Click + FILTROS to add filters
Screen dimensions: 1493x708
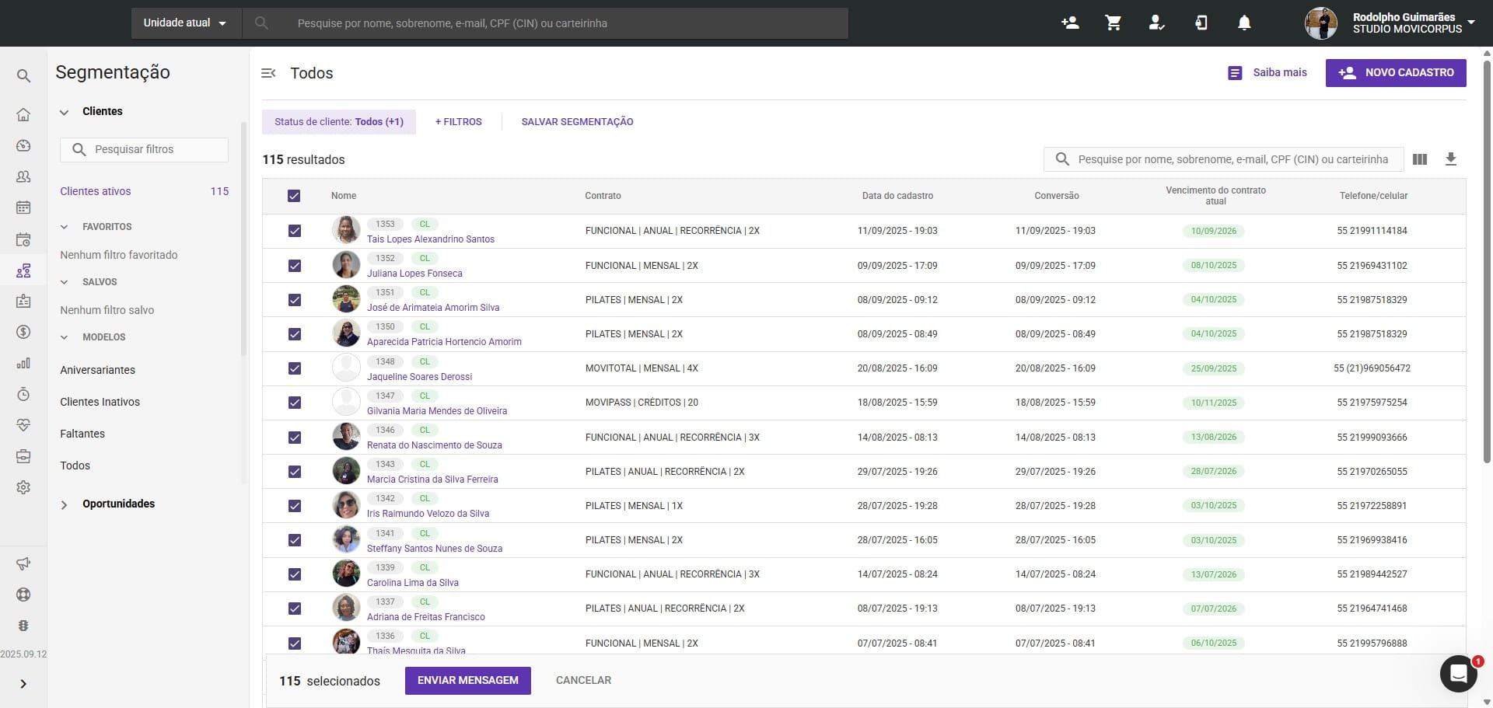coord(459,122)
